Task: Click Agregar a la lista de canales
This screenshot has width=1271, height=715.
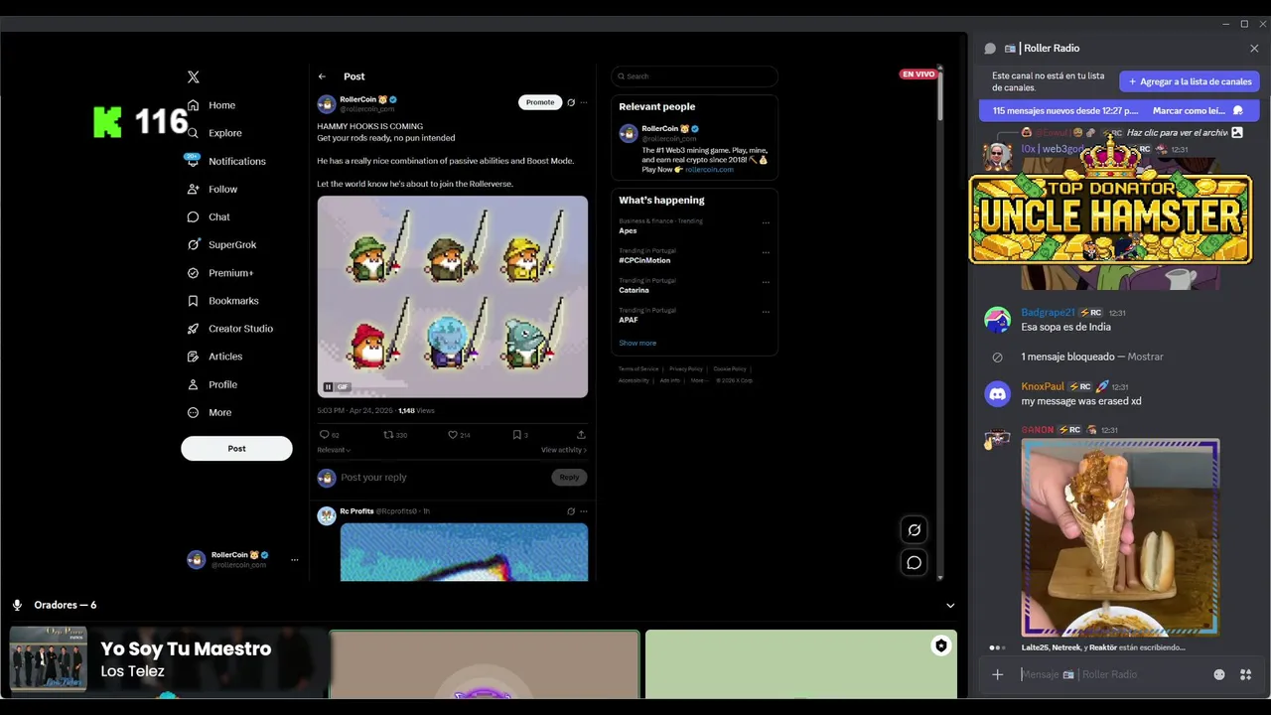Action: click(1190, 81)
